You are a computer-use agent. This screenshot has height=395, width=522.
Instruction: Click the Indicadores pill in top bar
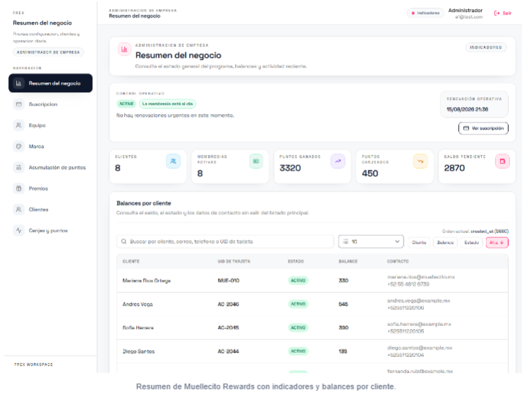click(425, 13)
